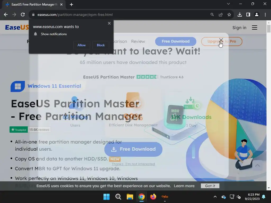Click the EaseUS logo
The image size is (271, 203).
tap(17, 27)
